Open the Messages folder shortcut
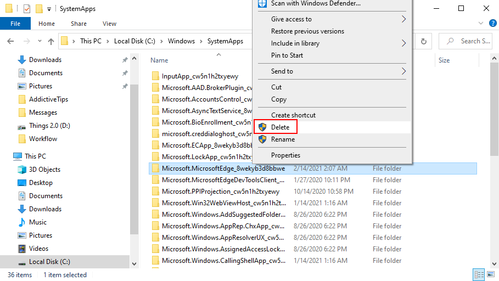This screenshot has height=281, width=499. tap(43, 113)
